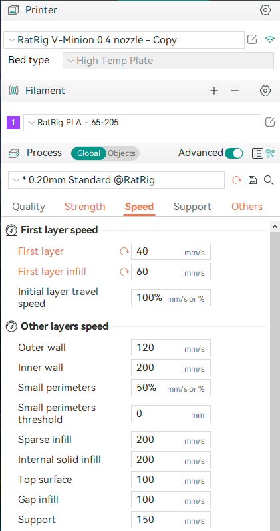This screenshot has width=280, height=531.
Task: Click purple filament color swatch 1
Action: 13,123
